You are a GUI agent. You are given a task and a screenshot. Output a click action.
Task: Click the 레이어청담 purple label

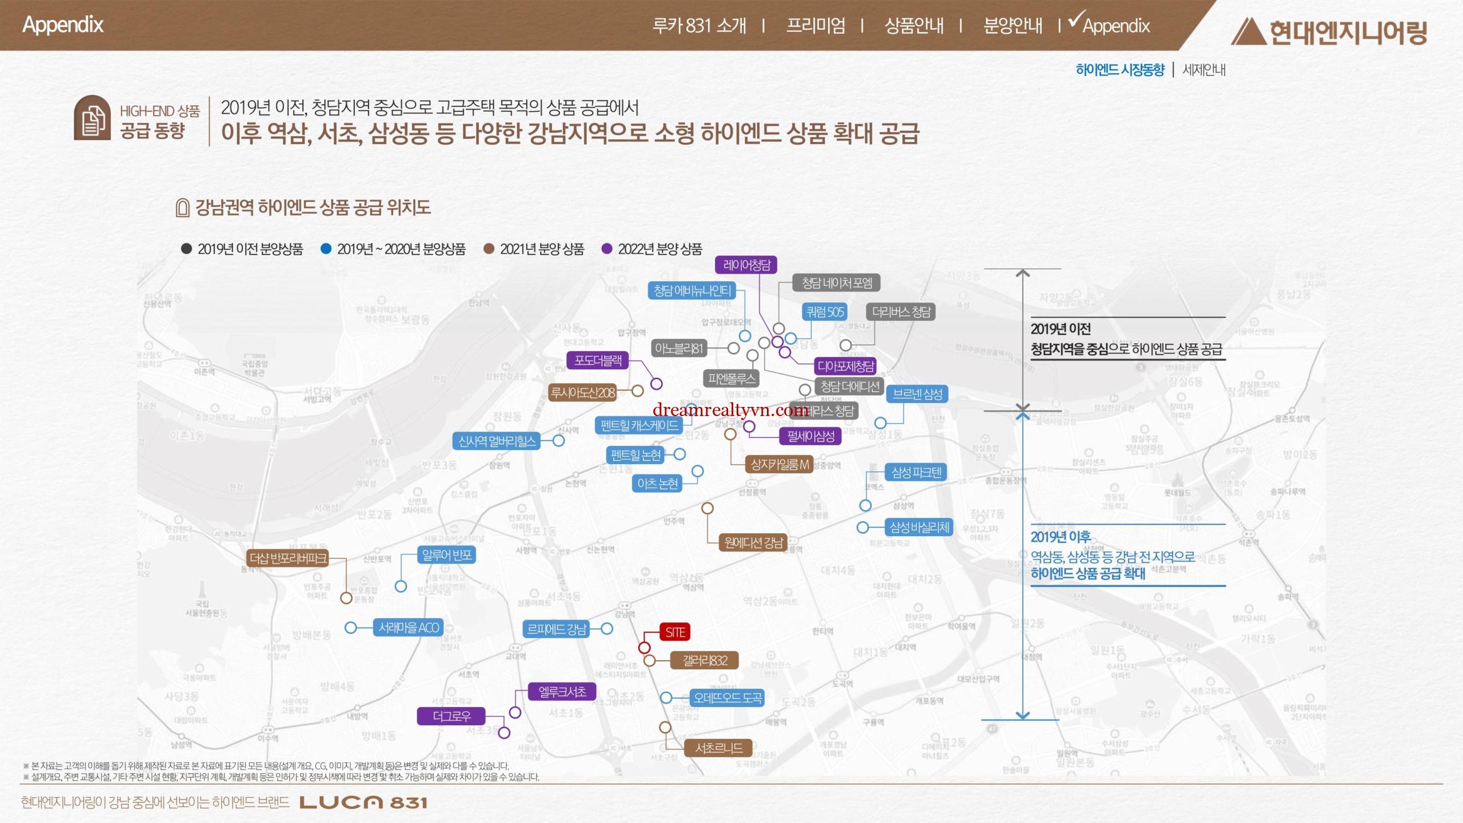tap(746, 265)
